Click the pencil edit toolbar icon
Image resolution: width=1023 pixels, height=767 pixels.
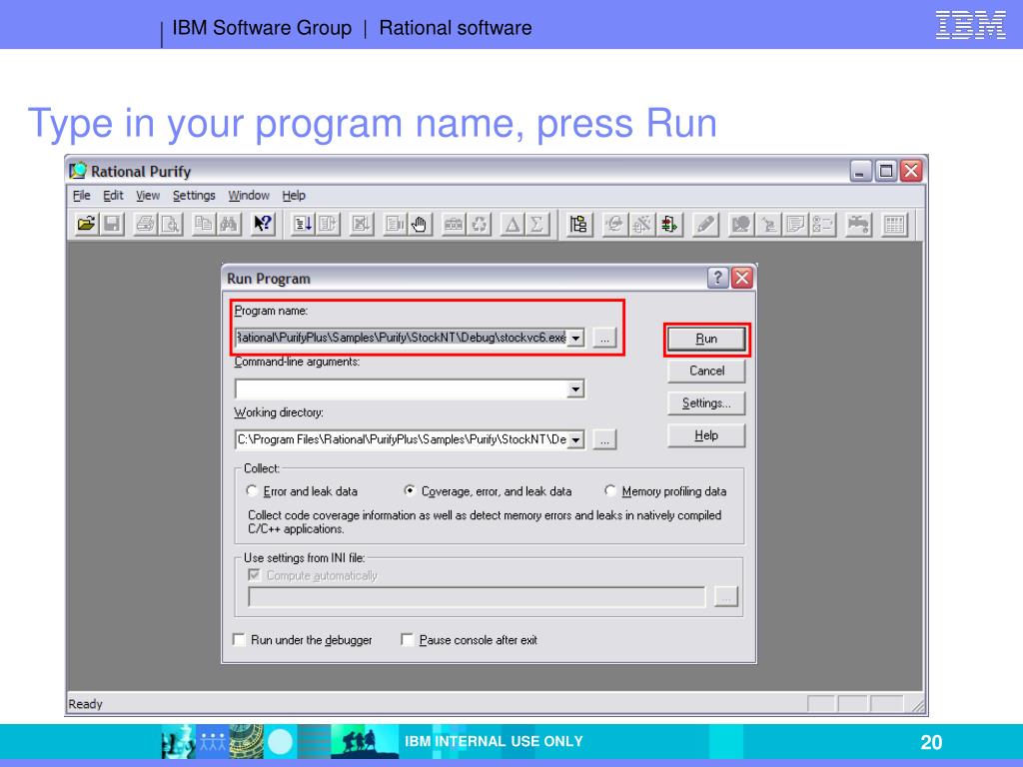pos(704,225)
